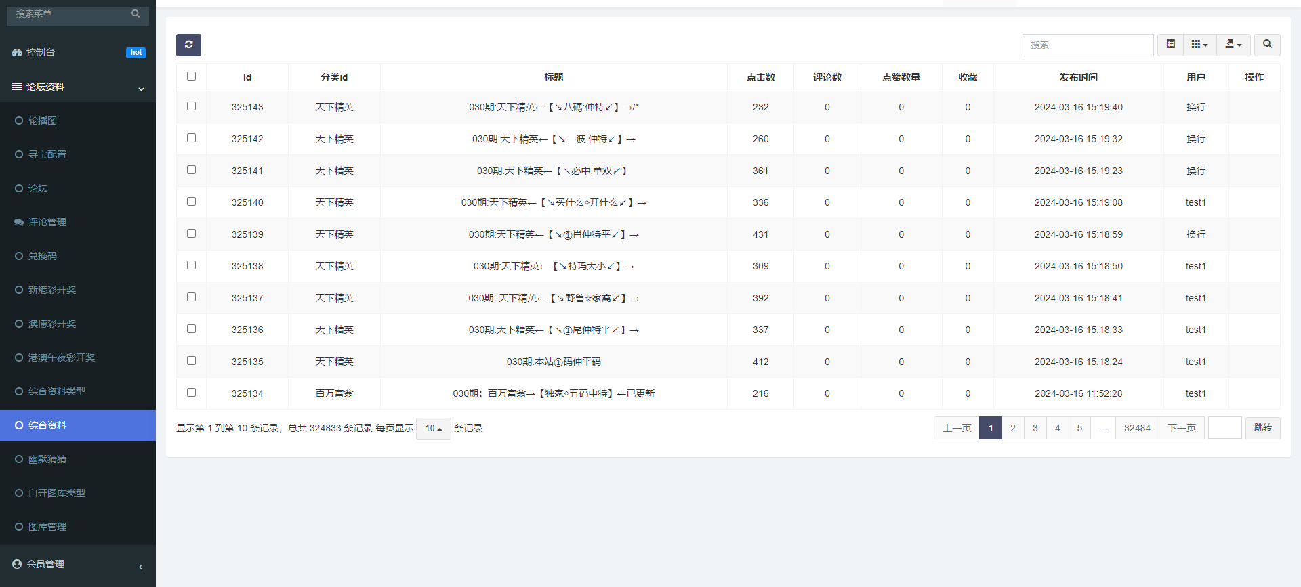Viewport: 1301px width, 587px height.
Task: Click the refresh table icon button
Action: coord(188,45)
